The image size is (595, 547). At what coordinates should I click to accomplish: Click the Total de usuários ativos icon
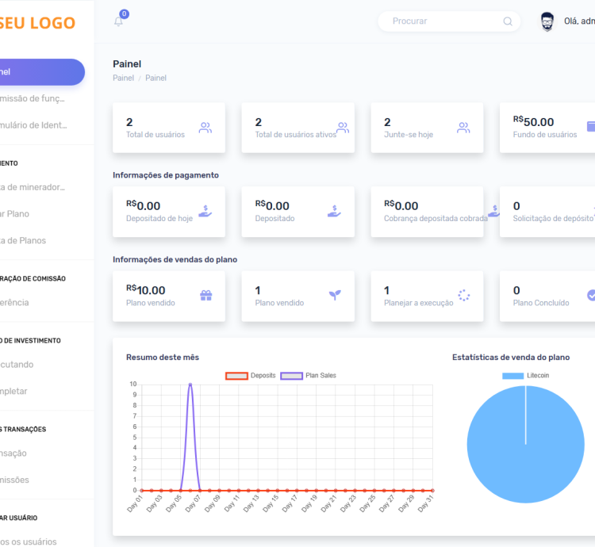(x=343, y=128)
